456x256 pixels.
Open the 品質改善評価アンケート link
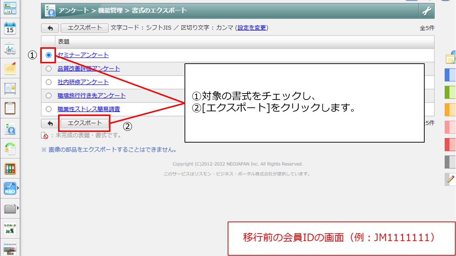(x=89, y=69)
